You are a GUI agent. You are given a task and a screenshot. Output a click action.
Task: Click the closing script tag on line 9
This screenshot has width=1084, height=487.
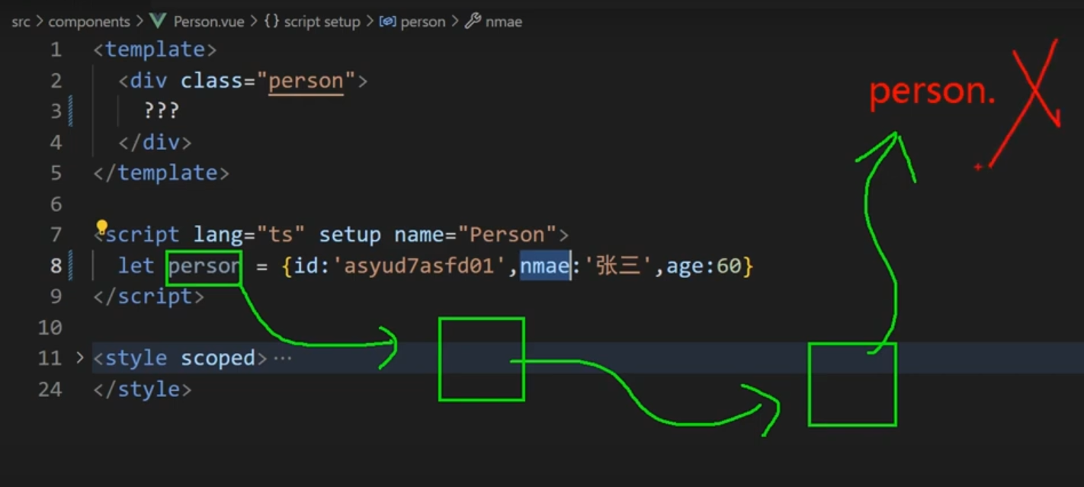(149, 296)
